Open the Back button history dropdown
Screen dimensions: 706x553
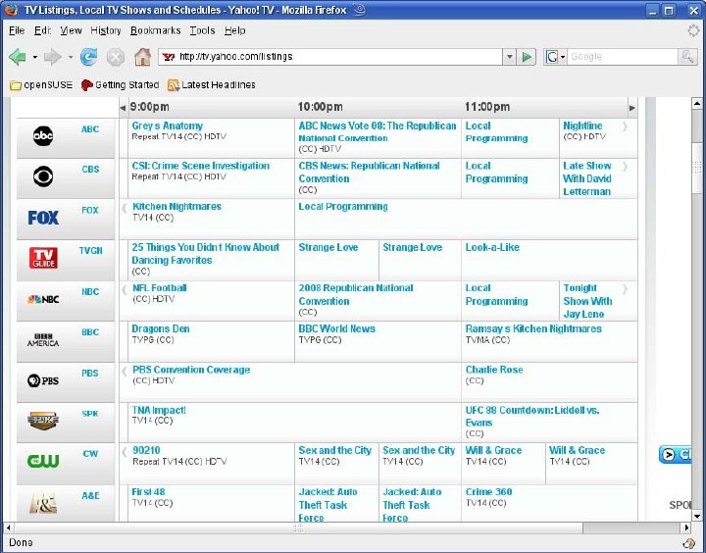pos(35,57)
